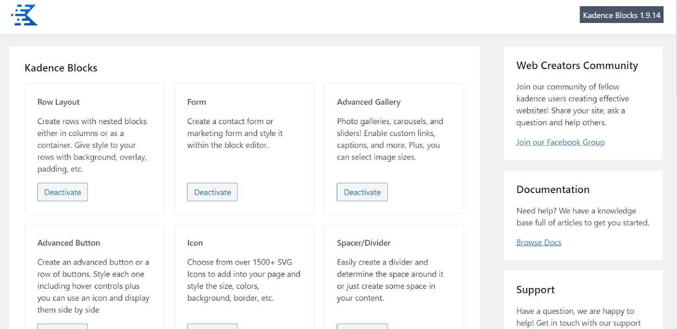Click the Advanced Button description text

(94, 286)
